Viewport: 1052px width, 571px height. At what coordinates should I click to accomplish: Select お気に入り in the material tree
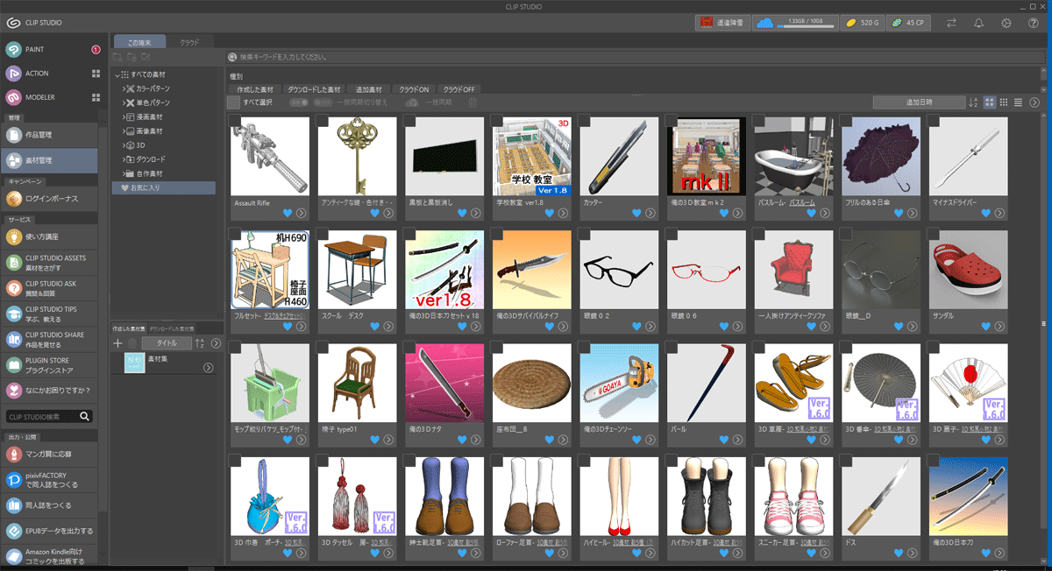coord(164,187)
